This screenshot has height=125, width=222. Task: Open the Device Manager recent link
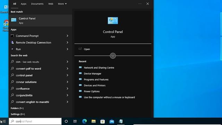(93, 74)
